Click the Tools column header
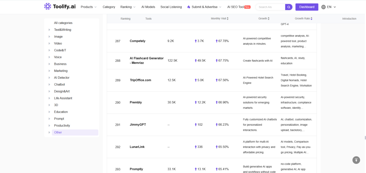 point(148,19)
